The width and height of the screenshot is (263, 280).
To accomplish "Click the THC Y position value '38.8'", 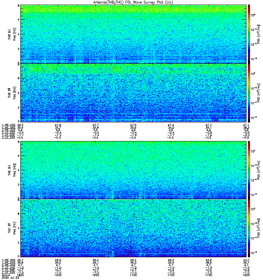I will coord(20,263).
